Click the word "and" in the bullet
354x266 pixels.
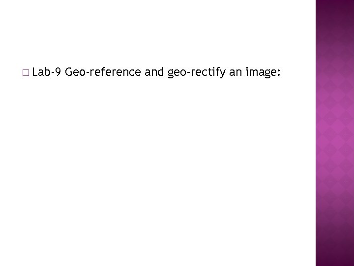(x=155, y=73)
